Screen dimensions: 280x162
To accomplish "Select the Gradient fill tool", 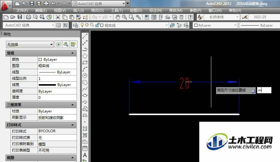I will pyautogui.click(x=85, y=135).
